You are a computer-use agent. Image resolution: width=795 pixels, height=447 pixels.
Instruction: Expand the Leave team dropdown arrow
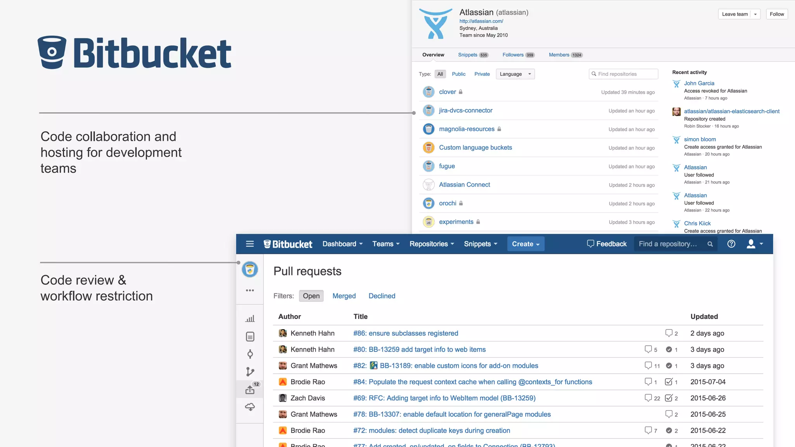pyautogui.click(x=755, y=14)
